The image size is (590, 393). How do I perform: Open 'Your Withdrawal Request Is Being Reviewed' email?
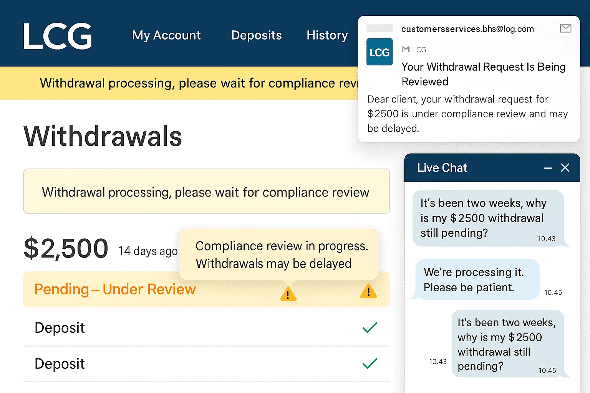tap(483, 74)
